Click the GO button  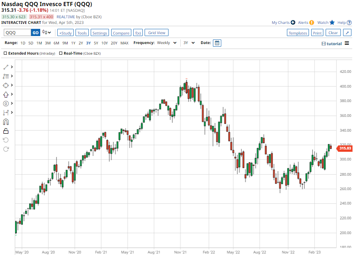tap(35, 33)
